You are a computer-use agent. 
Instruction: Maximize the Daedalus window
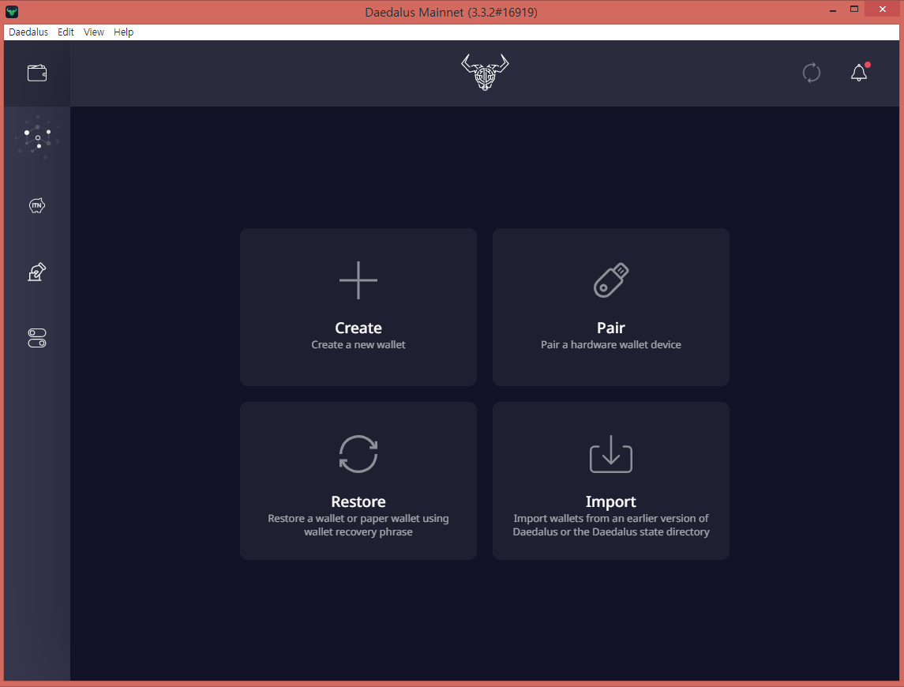click(854, 9)
